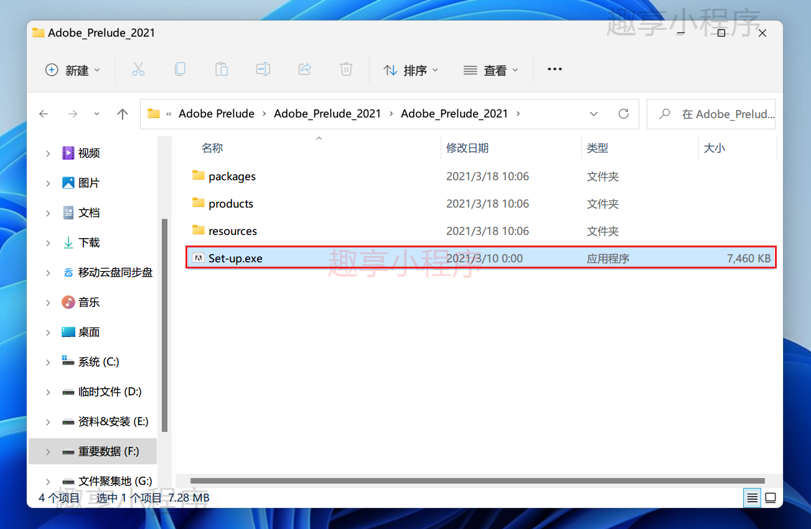Viewport: 811px width, 529px height.
Task: Click the Cut scissors icon
Action: point(138,70)
